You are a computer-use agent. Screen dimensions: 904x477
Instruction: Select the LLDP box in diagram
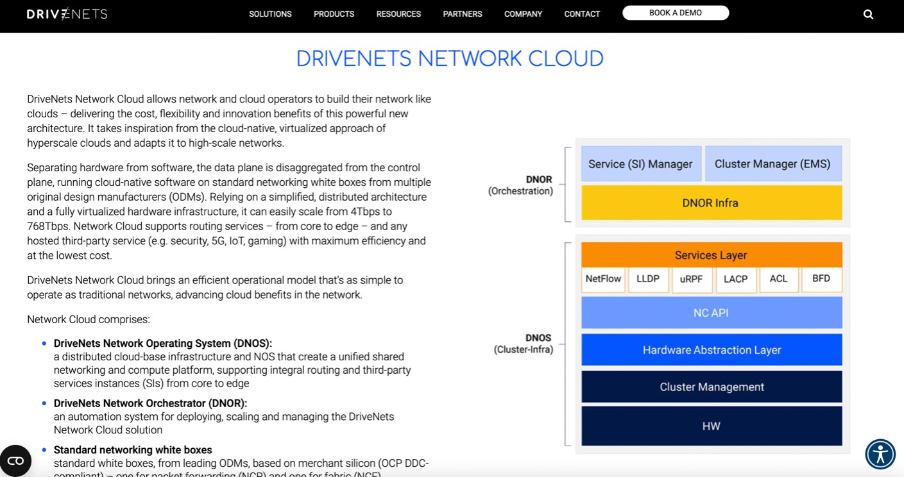pyautogui.click(x=648, y=280)
